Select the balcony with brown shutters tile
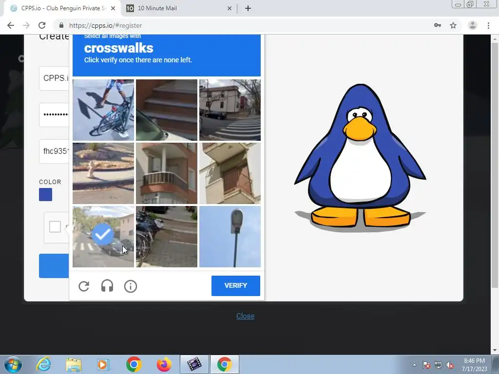Viewport: 499px width, 374px height. (x=230, y=173)
